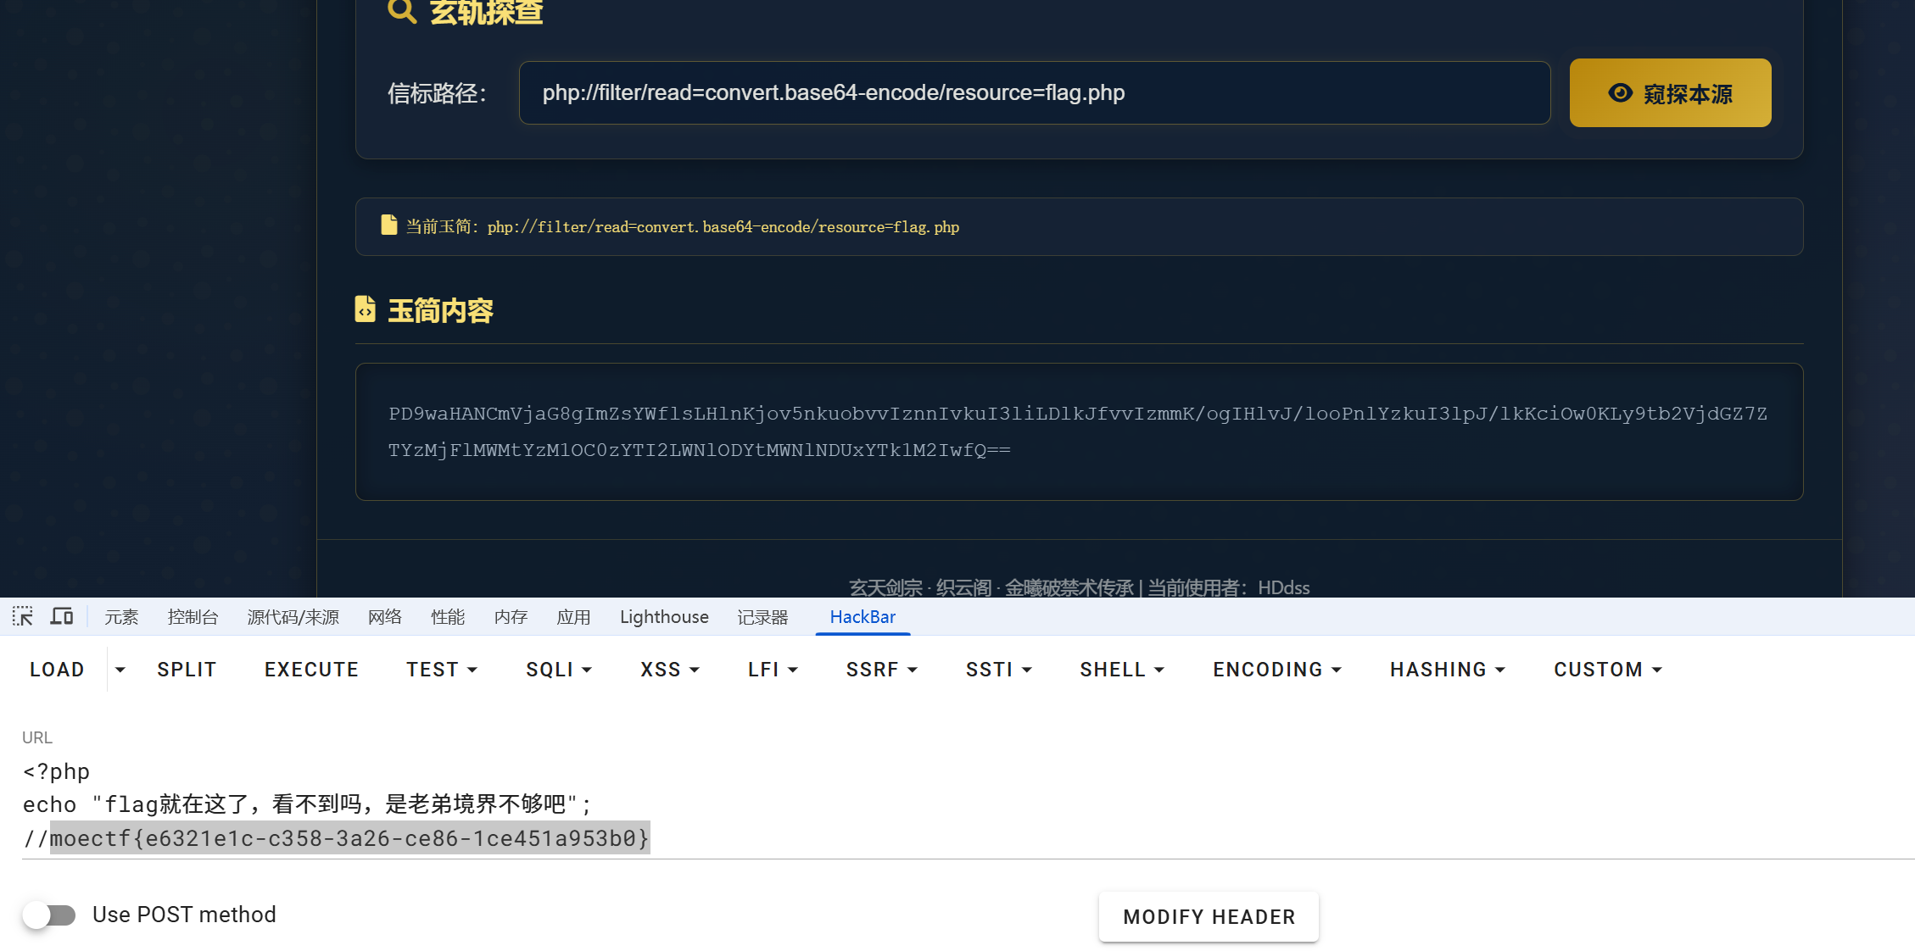Open the ENCODING dropdown menu
The width and height of the screenshot is (1915, 951).
1277,670
